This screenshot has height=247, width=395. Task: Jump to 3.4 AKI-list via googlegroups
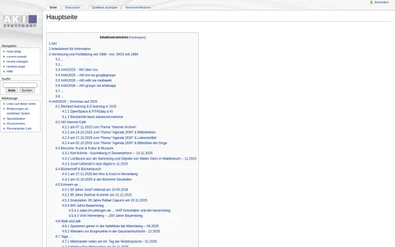coord(86,75)
